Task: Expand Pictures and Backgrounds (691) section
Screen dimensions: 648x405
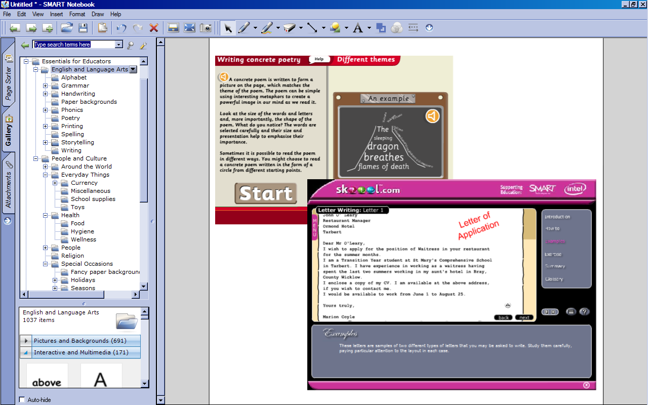Action: [26, 341]
